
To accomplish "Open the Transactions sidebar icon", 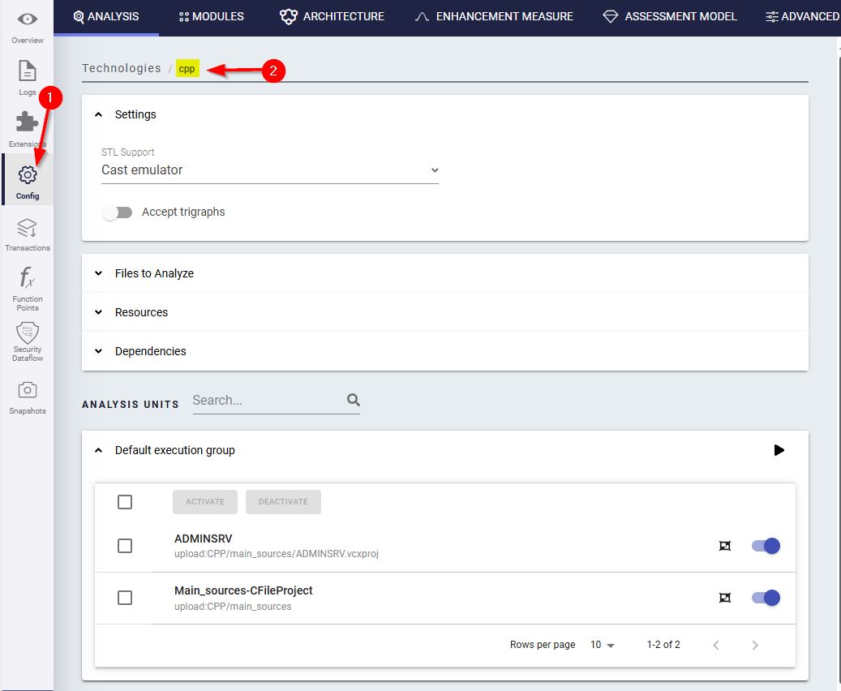I will 28,228.
